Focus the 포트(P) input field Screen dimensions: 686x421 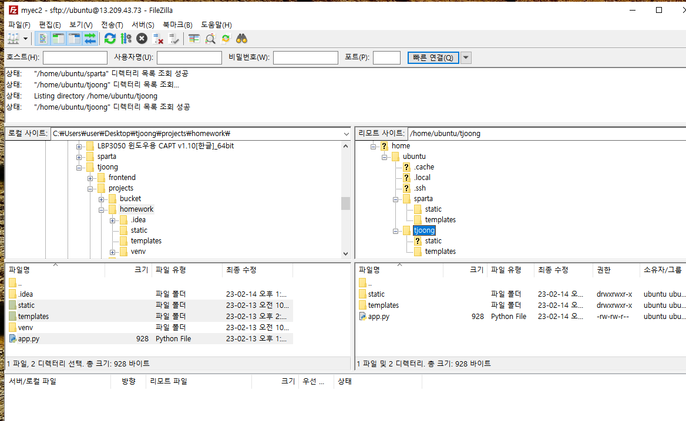(x=386, y=57)
